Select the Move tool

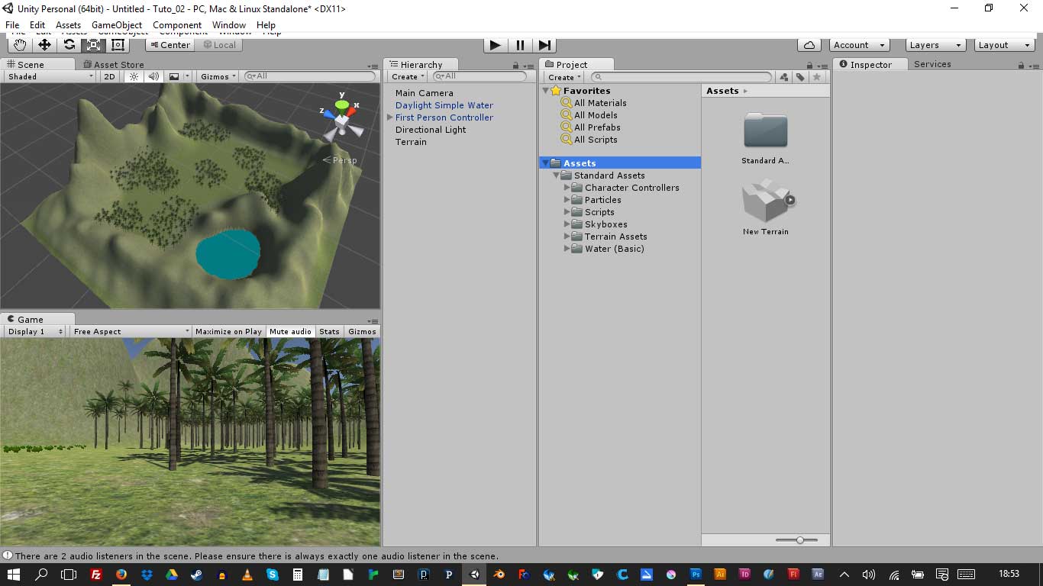[44, 45]
